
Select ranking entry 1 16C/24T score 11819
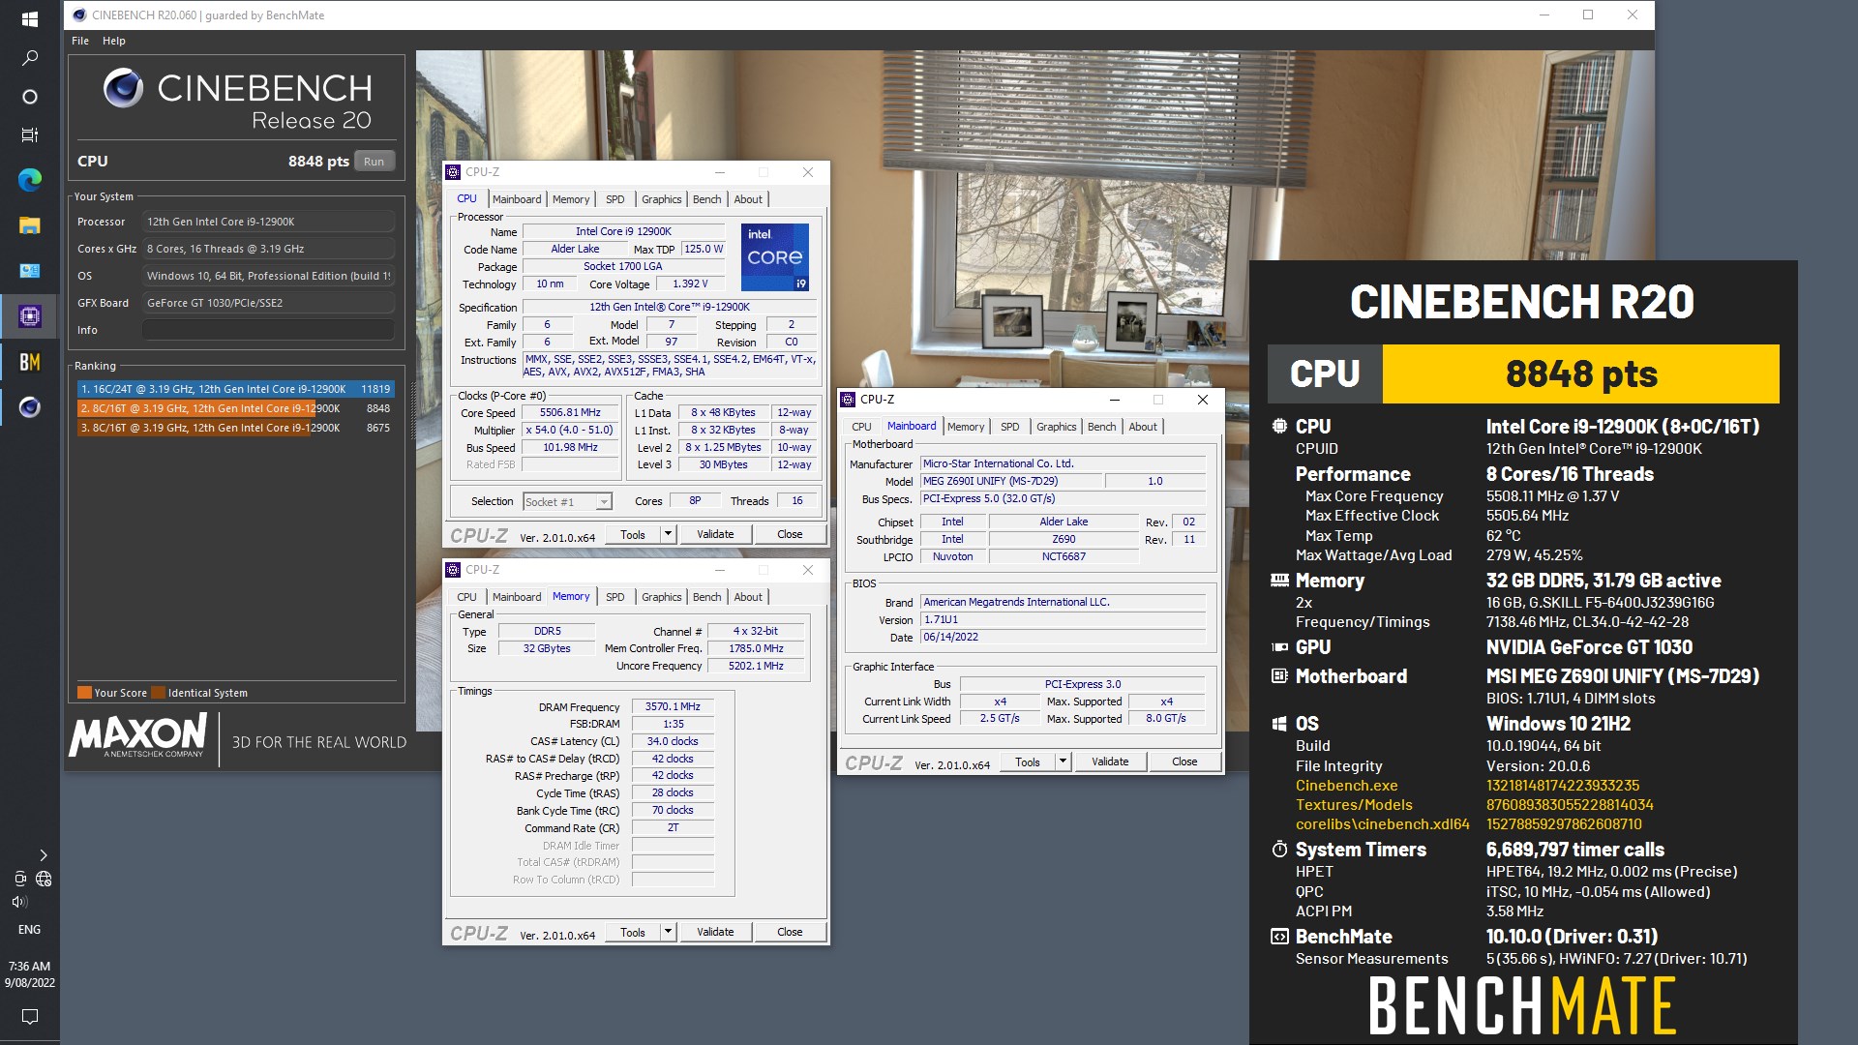point(235,389)
